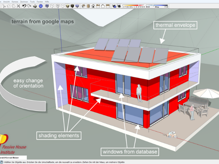Open the Fenster menu
This screenshot has width=219, height=164.
(40, 2)
